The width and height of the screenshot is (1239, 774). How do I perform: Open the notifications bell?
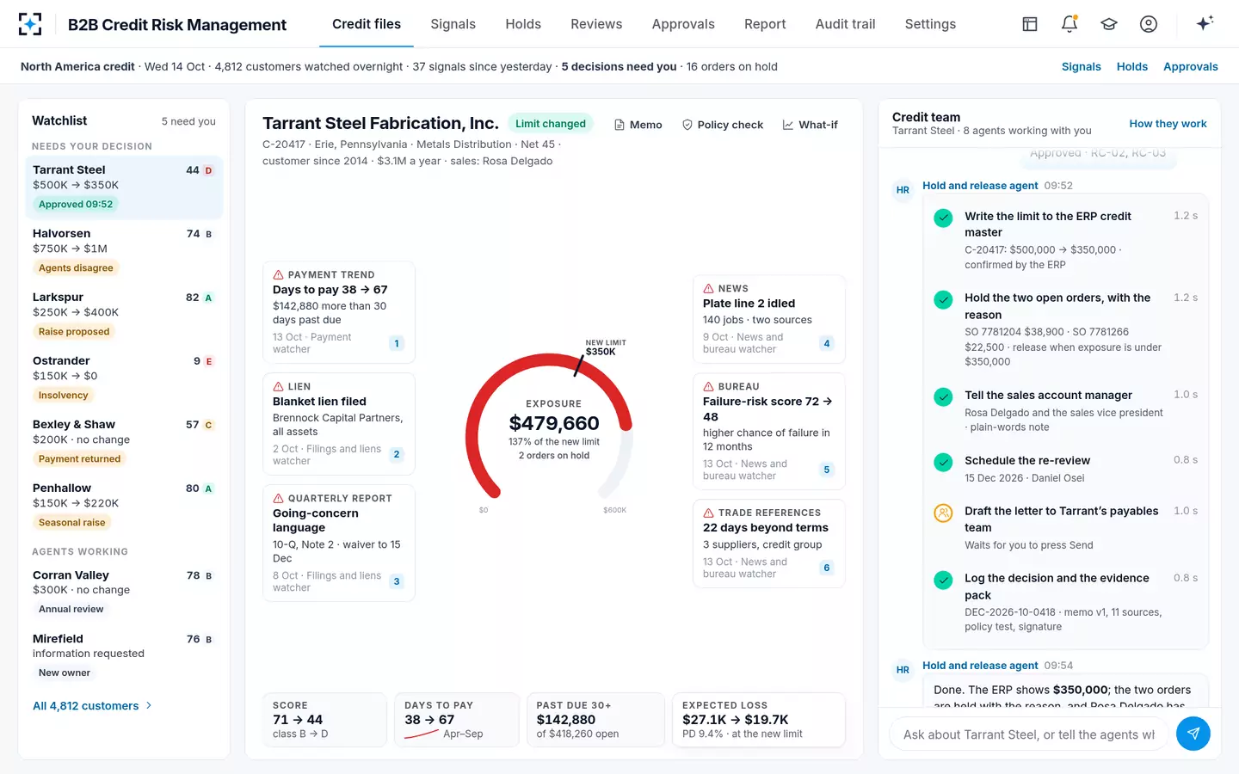[x=1069, y=24]
